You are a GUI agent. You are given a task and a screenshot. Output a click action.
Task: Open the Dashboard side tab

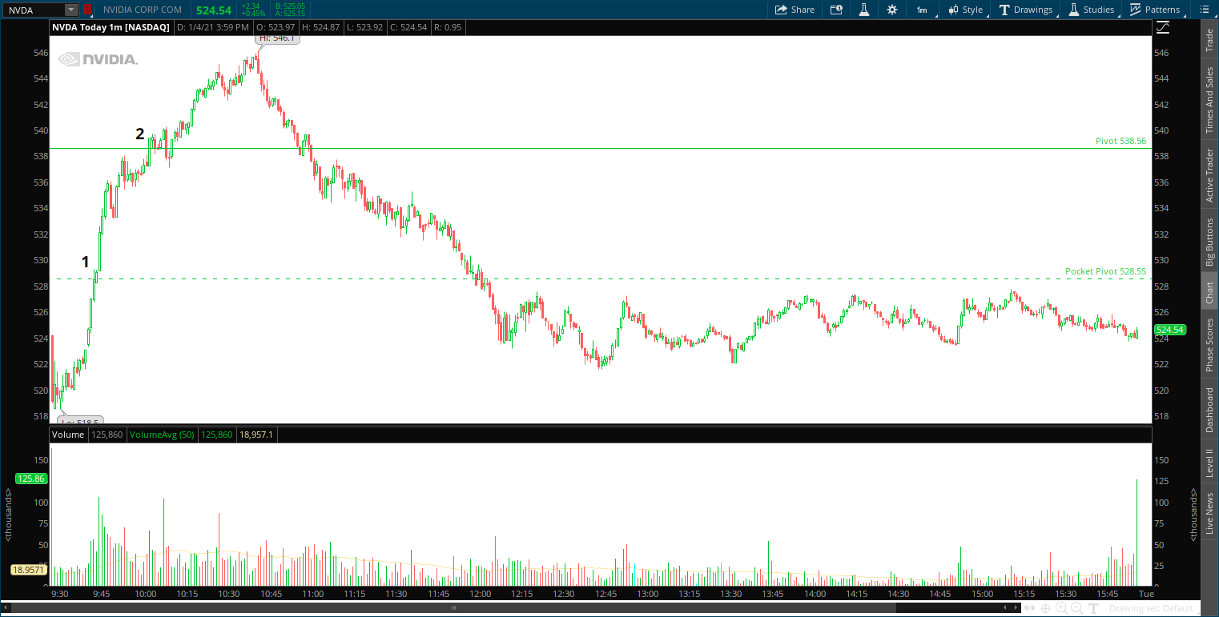1209,410
